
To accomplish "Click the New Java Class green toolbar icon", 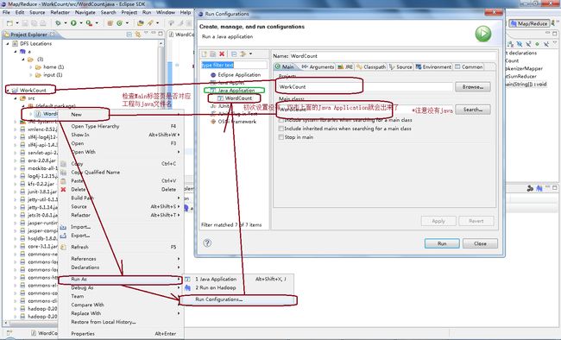I will click(x=119, y=23).
